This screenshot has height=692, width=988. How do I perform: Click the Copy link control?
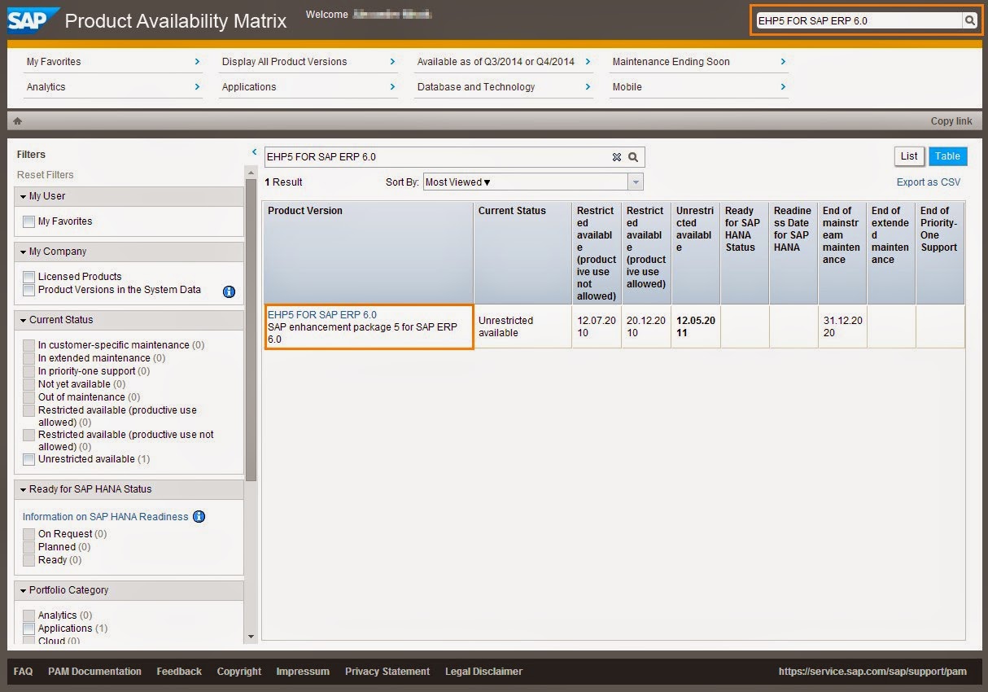click(951, 120)
